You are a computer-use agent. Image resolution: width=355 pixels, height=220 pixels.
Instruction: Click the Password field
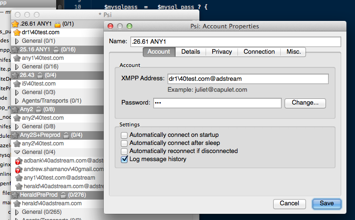[217, 103]
